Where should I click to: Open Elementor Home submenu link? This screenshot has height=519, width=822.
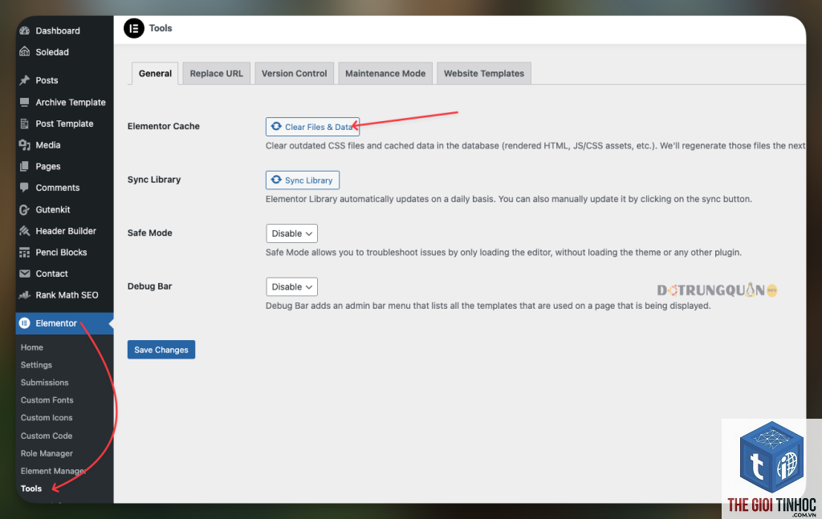32,347
